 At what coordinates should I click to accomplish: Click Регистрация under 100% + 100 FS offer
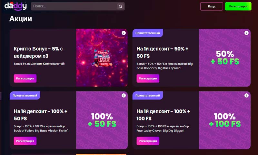[x=148, y=141]
